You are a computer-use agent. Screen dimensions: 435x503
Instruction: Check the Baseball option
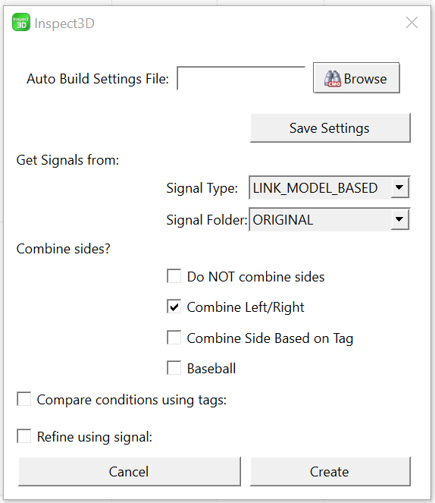[174, 368]
